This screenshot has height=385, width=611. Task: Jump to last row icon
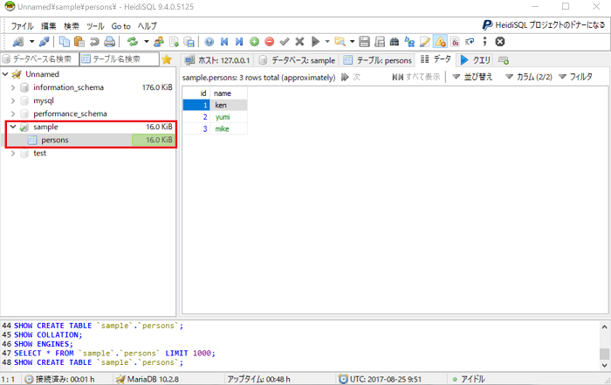click(239, 42)
